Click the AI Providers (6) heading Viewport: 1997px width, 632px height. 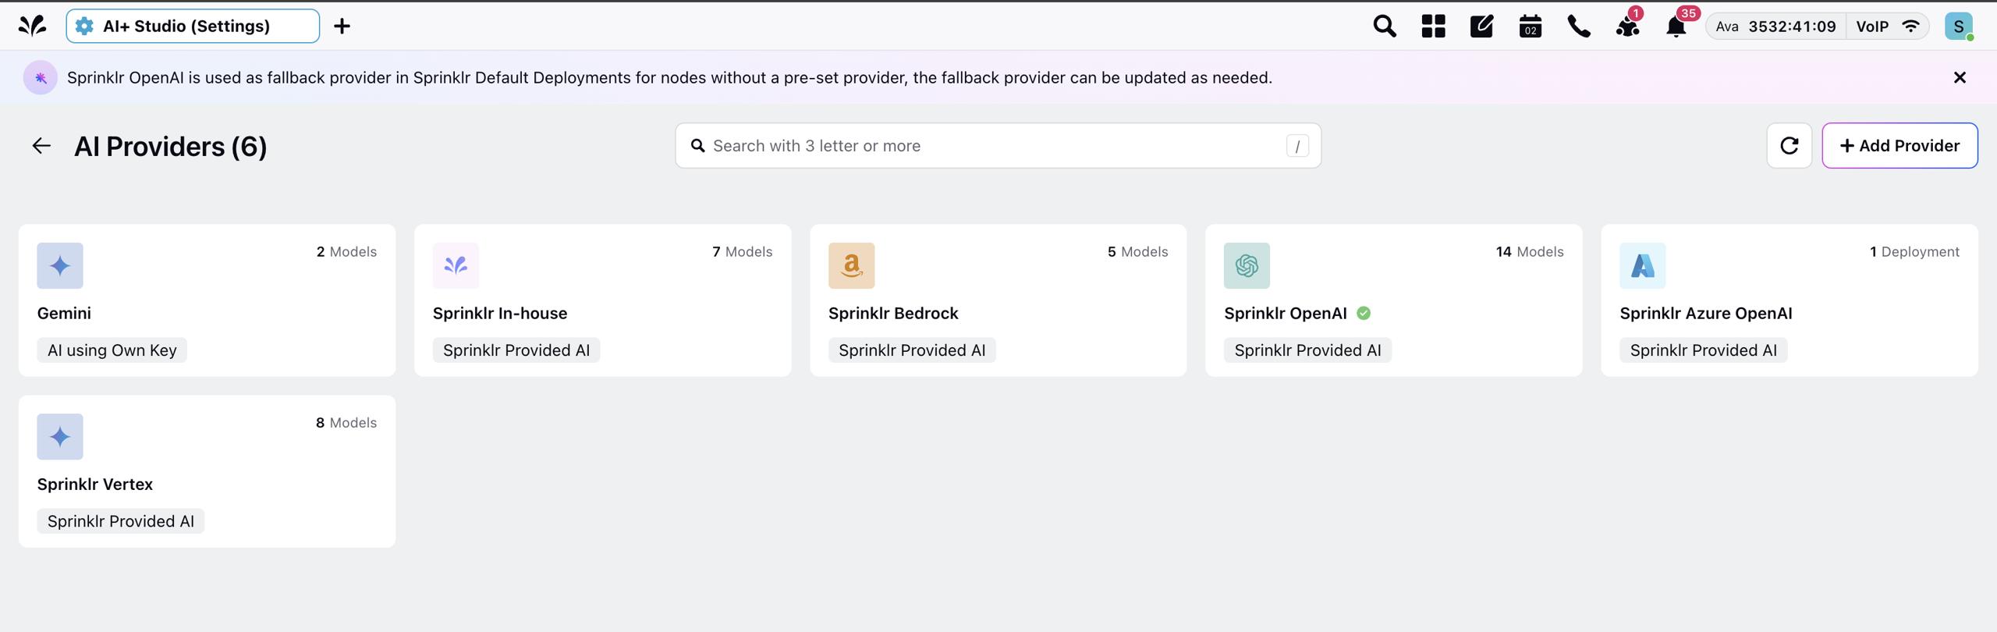coord(170,147)
